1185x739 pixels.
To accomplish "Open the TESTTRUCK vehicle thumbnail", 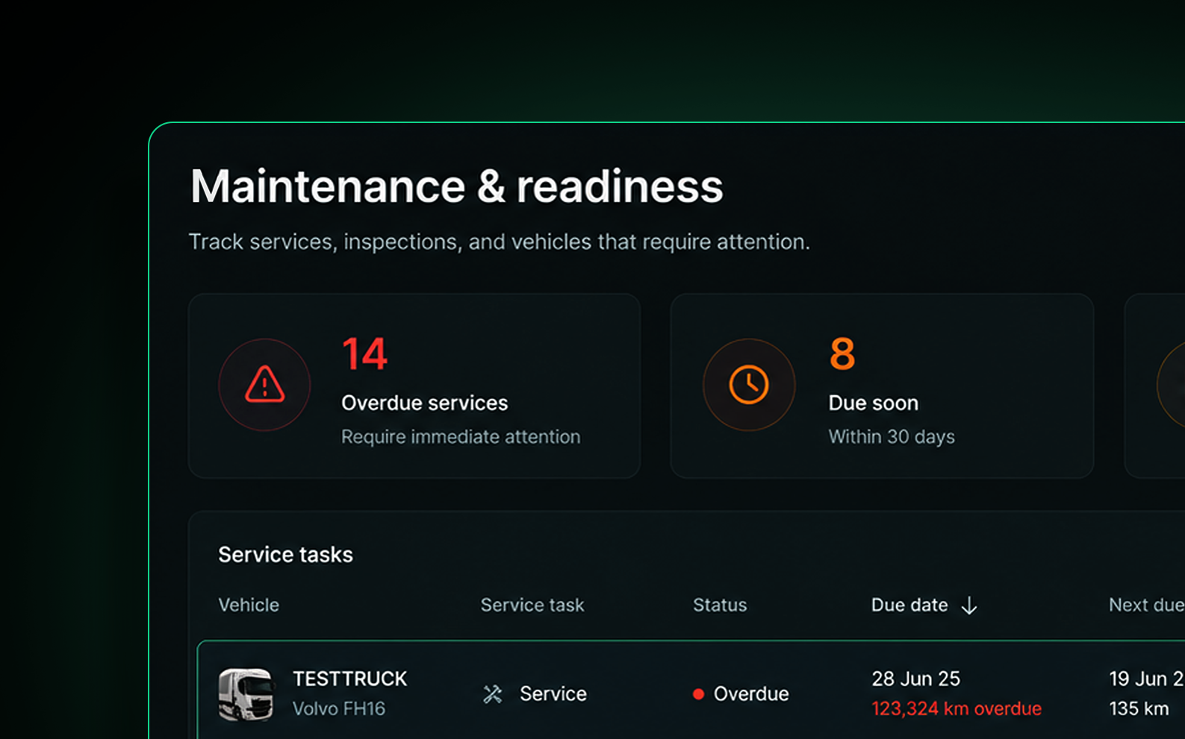I will pos(246,694).
